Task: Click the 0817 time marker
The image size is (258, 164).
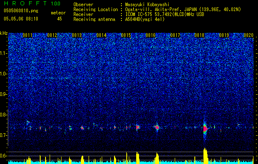Action: pos(175,35)
